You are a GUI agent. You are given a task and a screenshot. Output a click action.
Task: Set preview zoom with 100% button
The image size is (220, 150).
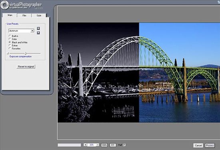pyautogui.click(x=104, y=145)
